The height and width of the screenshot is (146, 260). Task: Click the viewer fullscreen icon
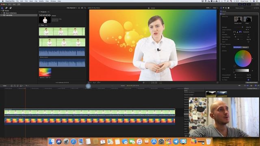click(217, 82)
